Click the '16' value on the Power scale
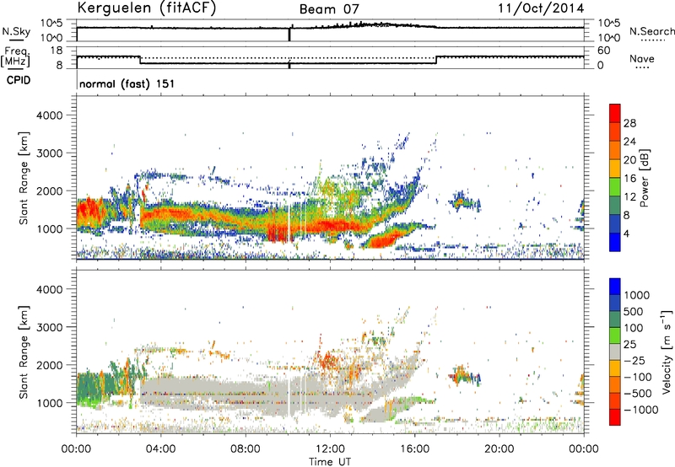The width and height of the screenshot is (675, 467). point(629,178)
